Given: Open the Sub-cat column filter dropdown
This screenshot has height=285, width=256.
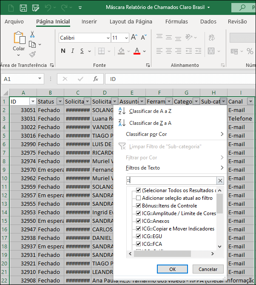Looking at the screenshot, I should [x=223, y=101].
